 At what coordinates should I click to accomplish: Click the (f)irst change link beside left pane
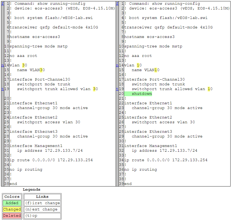(2, 3)
